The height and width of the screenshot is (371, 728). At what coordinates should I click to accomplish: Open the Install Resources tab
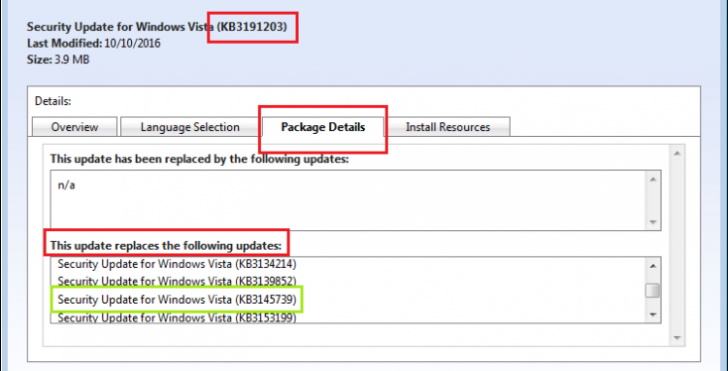pos(447,127)
